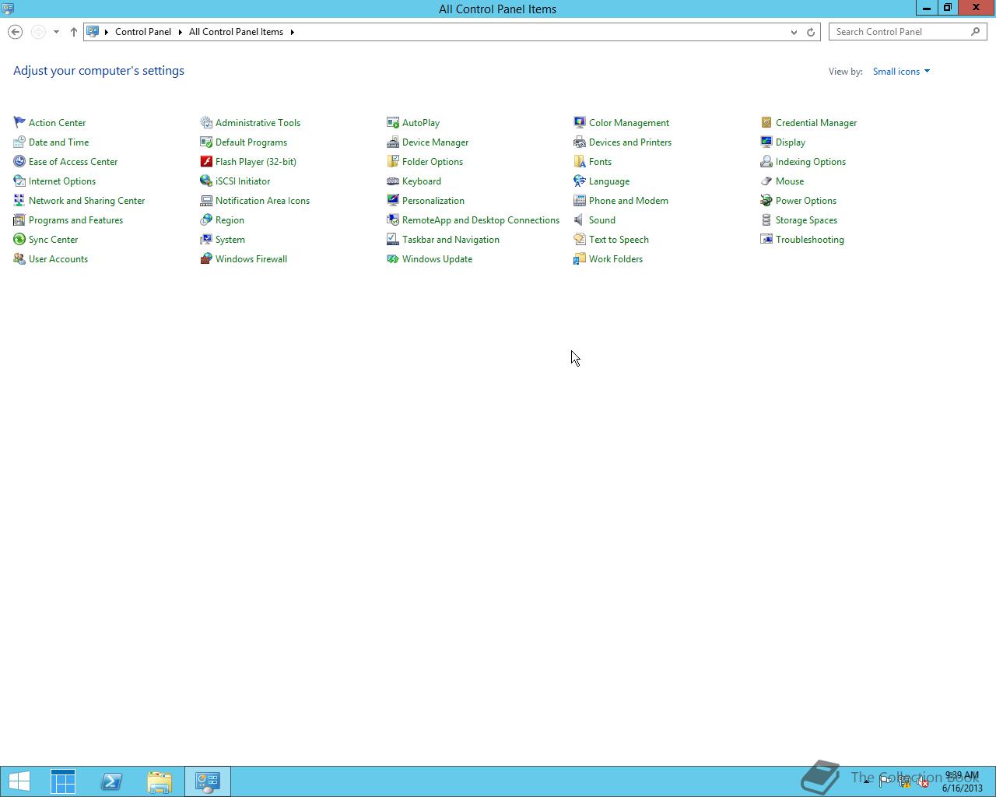Open the Keyboard icon
This screenshot has height=797, width=996.
393,181
